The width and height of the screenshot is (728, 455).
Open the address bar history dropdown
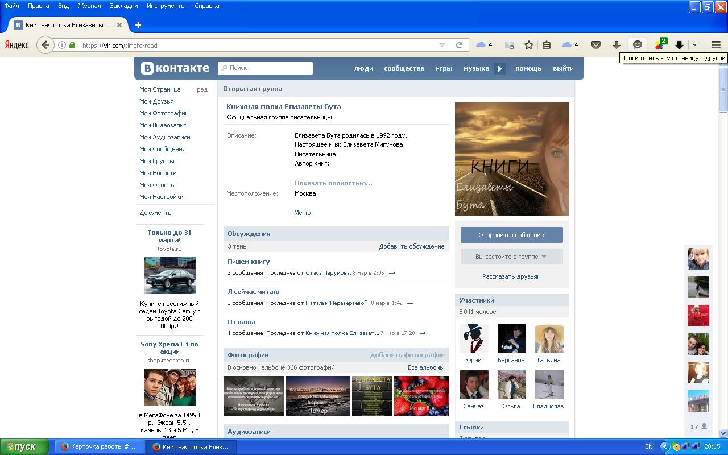click(442, 45)
